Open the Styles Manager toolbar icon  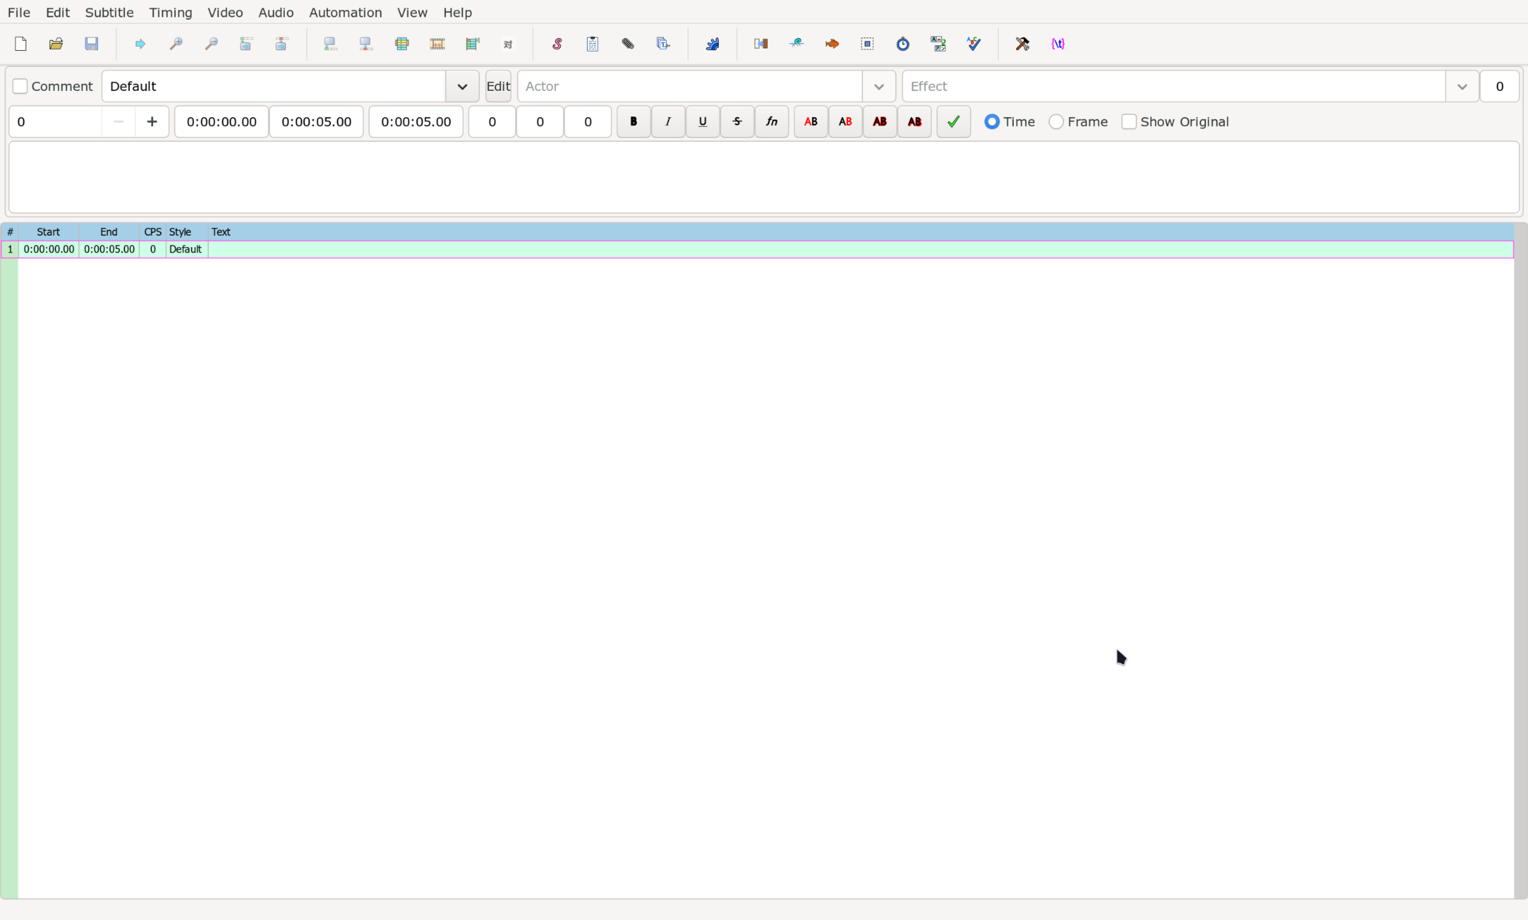557,43
